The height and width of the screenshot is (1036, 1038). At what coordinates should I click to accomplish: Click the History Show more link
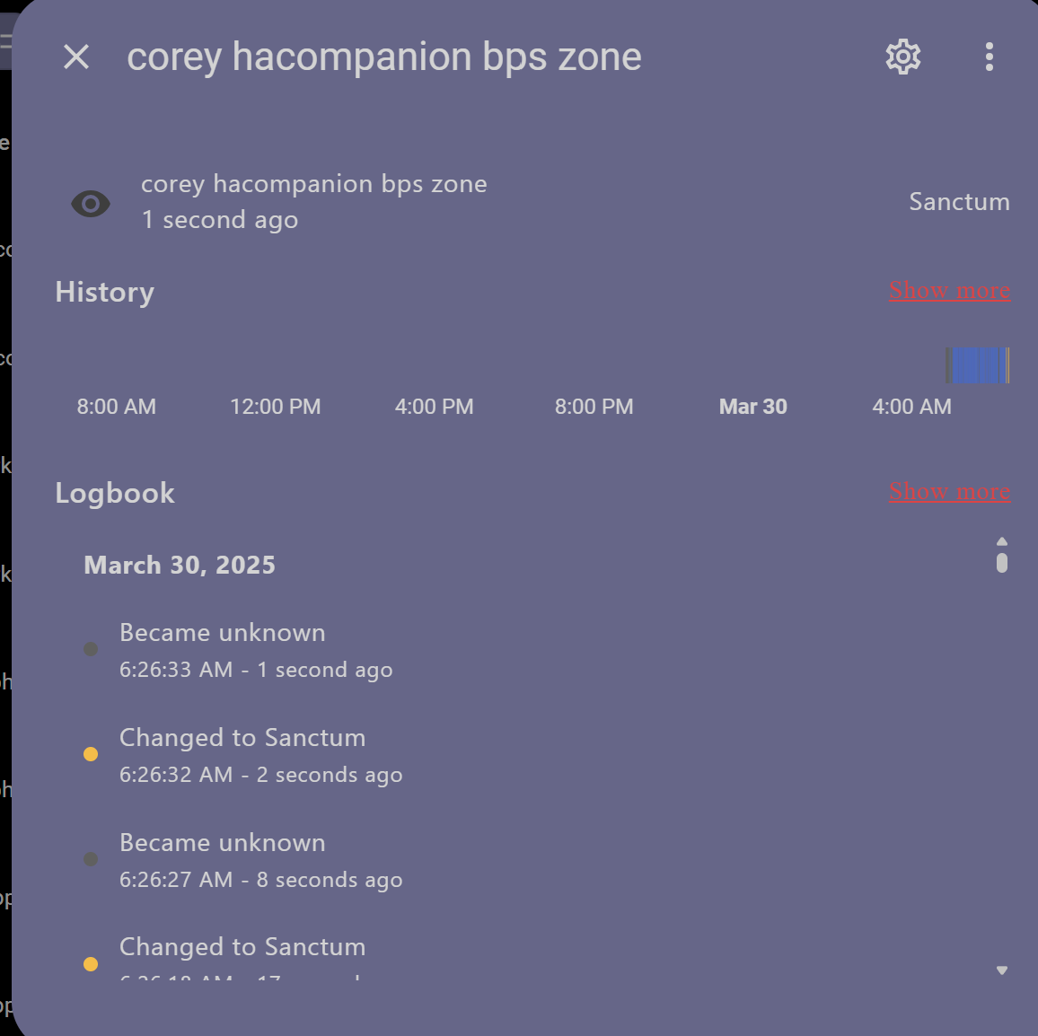949,291
